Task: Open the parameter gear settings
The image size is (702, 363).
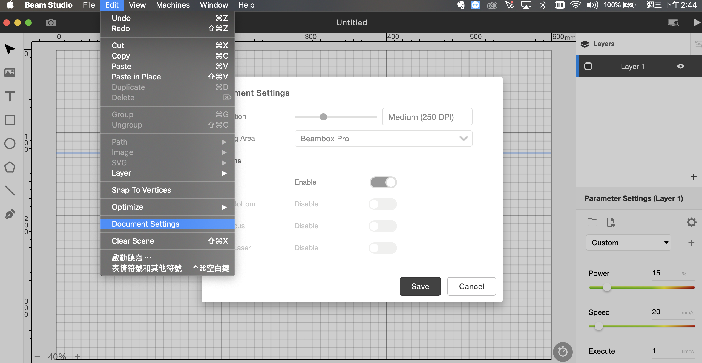Action: pos(691,222)
